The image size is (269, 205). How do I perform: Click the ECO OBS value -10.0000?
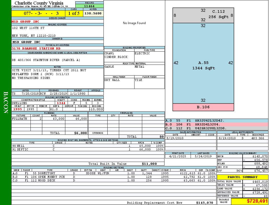pos(97,109)
